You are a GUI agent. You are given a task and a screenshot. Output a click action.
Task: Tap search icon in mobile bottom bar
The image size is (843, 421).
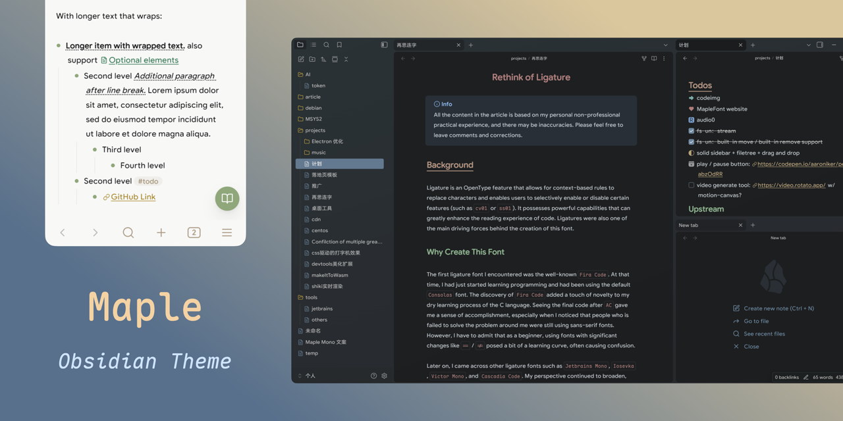(128, 232)
